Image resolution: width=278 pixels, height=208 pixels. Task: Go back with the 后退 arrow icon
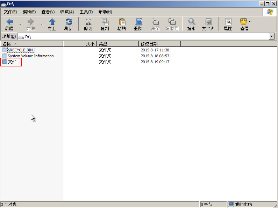(9, 22)
